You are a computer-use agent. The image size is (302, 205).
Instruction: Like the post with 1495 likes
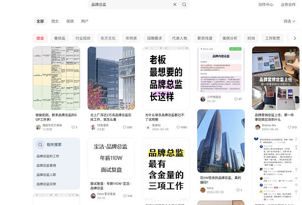point(178,127)
